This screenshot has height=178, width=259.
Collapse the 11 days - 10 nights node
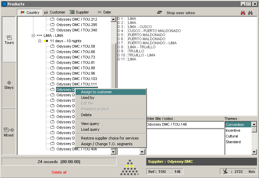40,41
